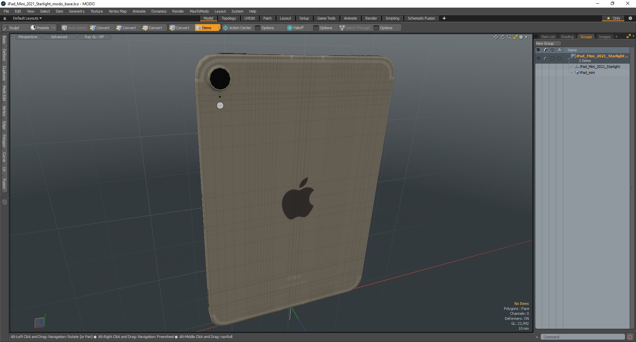Tick the first checkbox in Starlight group row
The height and width of the screenshot is (342, 636).
pos(552,58)
